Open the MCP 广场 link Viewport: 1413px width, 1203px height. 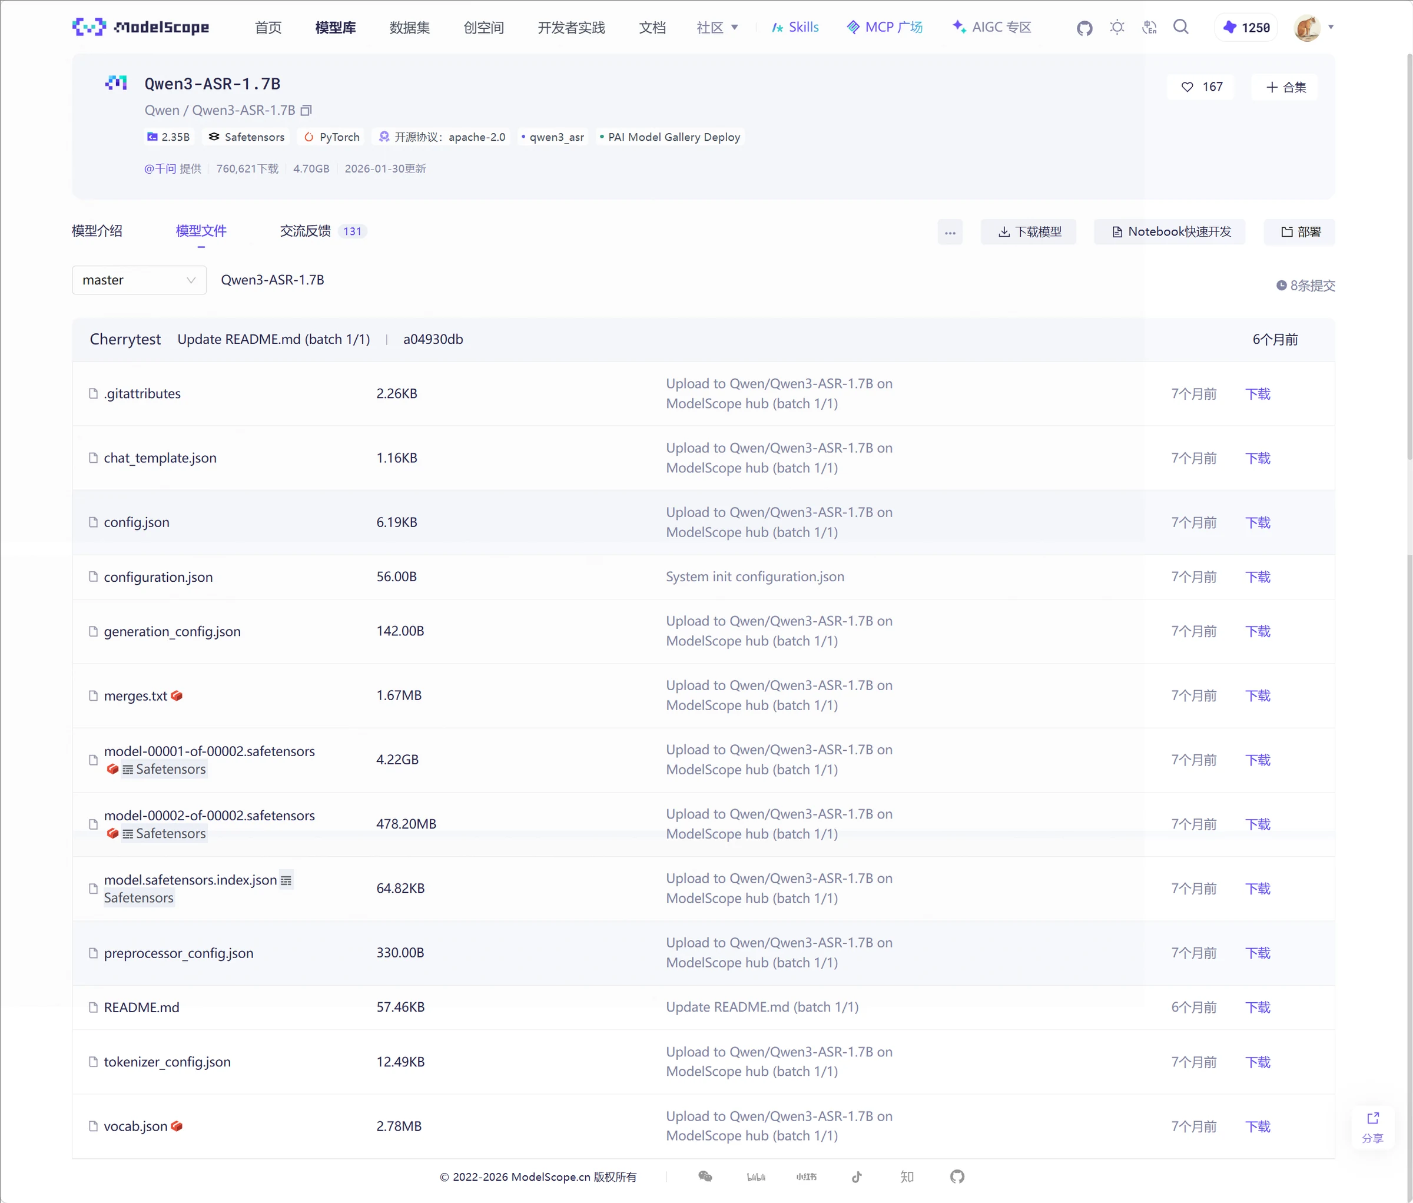(884, 27)
